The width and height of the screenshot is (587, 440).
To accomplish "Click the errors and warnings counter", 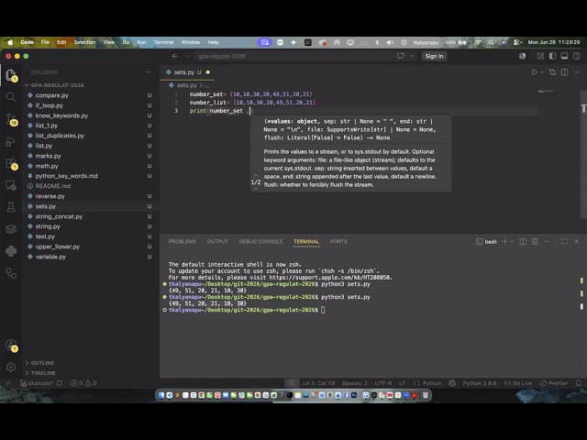I will [x=83, y=383].
